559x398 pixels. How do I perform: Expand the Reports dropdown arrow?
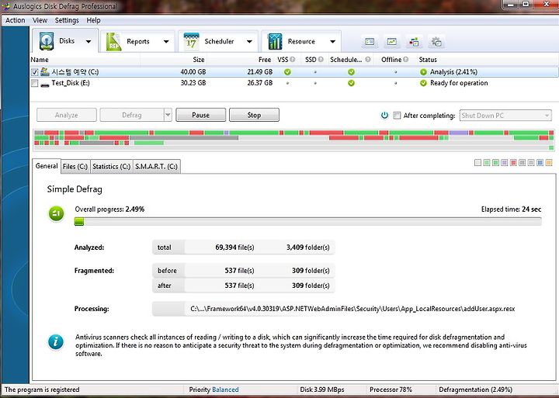click(x=166, y=42)
